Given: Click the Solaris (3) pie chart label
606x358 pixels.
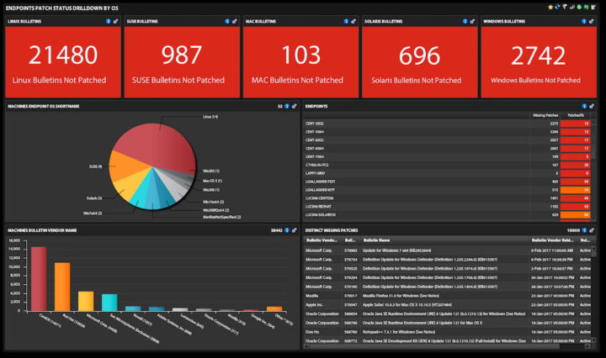Looking at the screenshot, I should [94, 198].
